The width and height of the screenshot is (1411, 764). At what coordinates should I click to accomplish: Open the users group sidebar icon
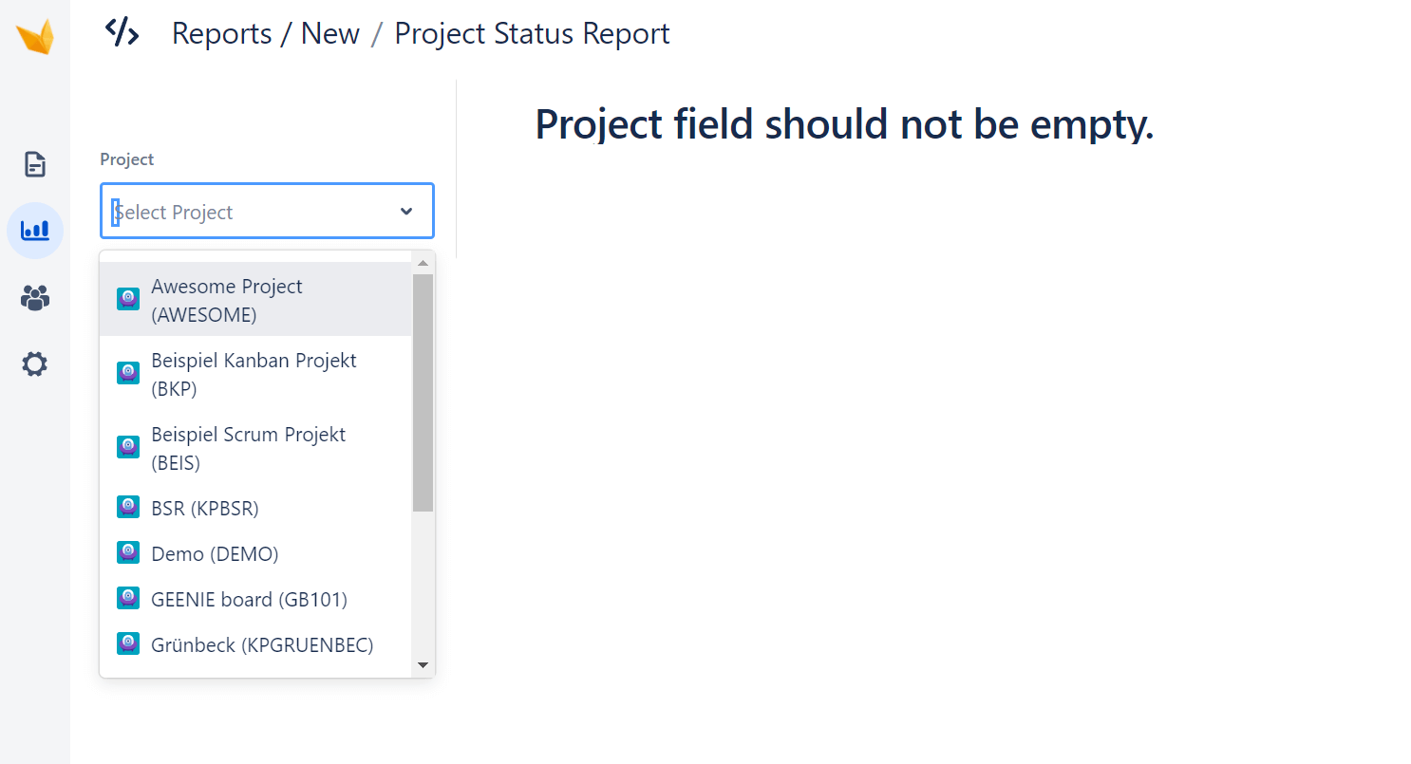pos(35,298)
